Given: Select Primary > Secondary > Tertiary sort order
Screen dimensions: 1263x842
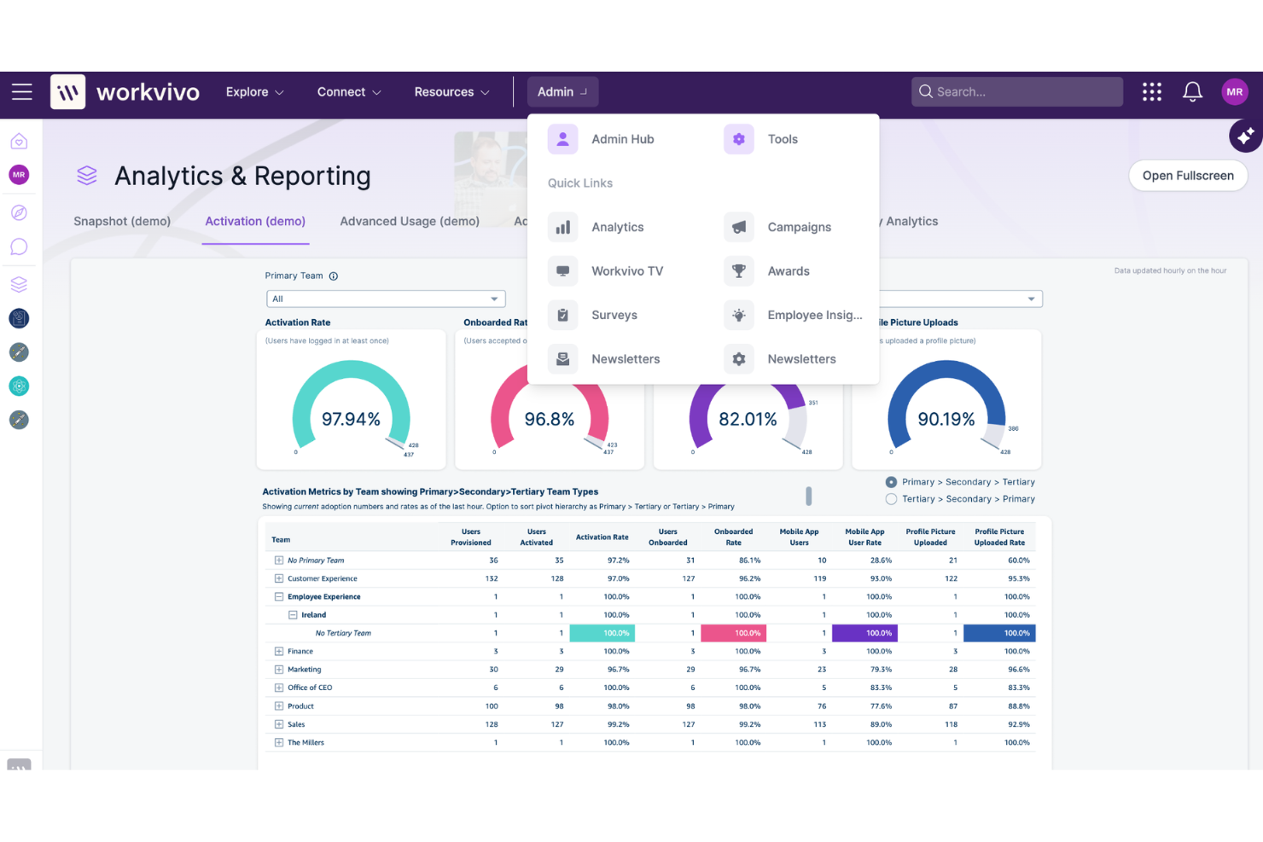Looking at the screenshot, I should (891, 481).
